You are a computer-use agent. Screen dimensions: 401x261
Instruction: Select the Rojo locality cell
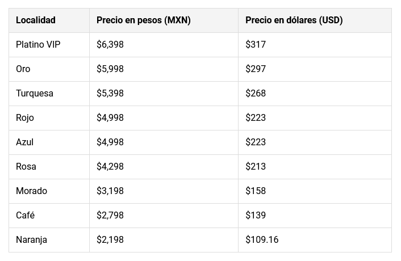(25, 118)
